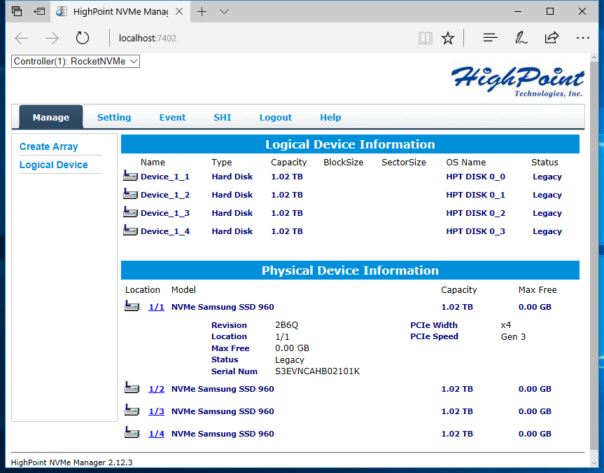
Task: Click the Logout menu item
Action: pos(276,117)
